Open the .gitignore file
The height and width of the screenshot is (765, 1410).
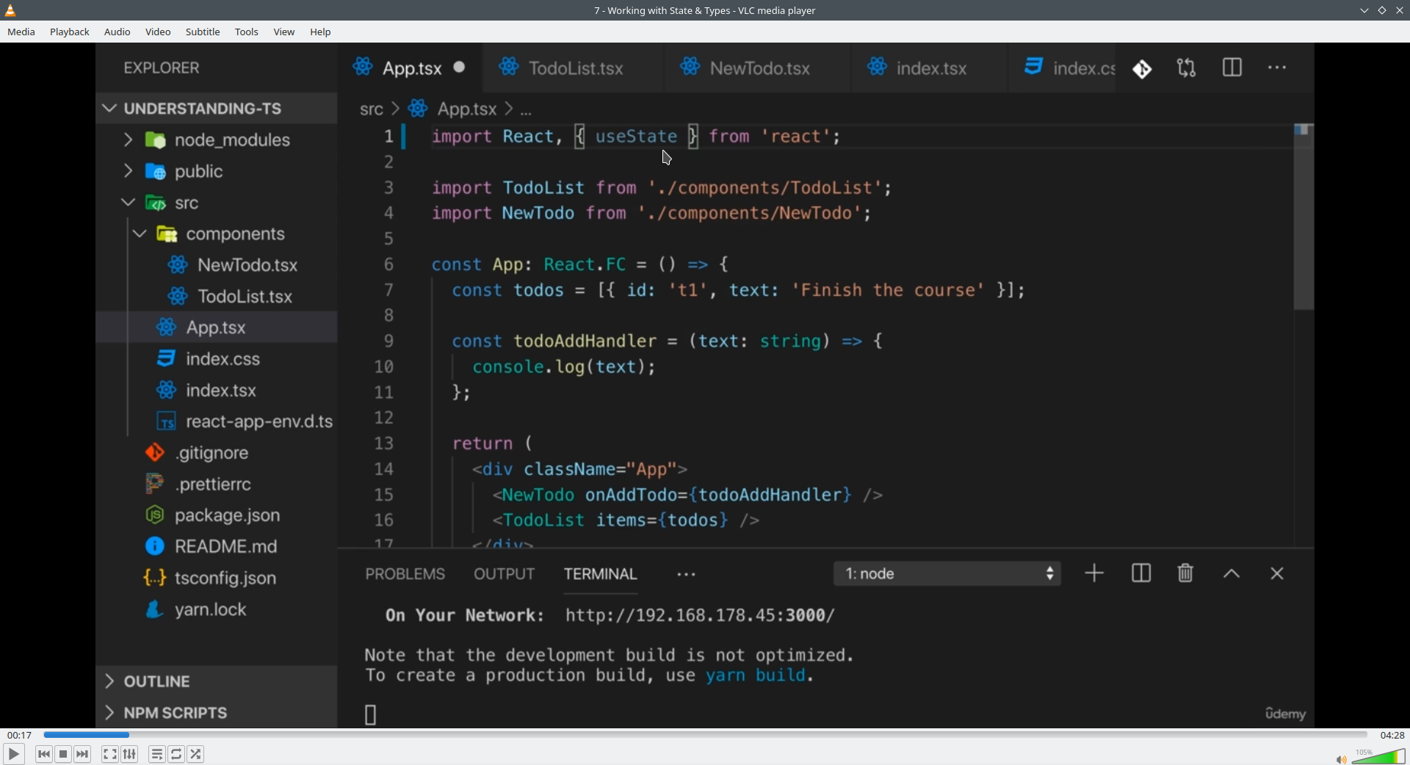pos(217,453)
